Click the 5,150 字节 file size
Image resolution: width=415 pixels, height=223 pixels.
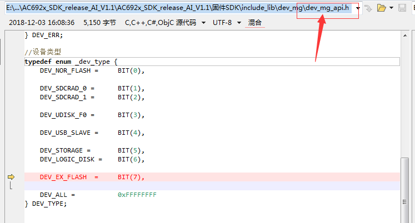point(100,23)
